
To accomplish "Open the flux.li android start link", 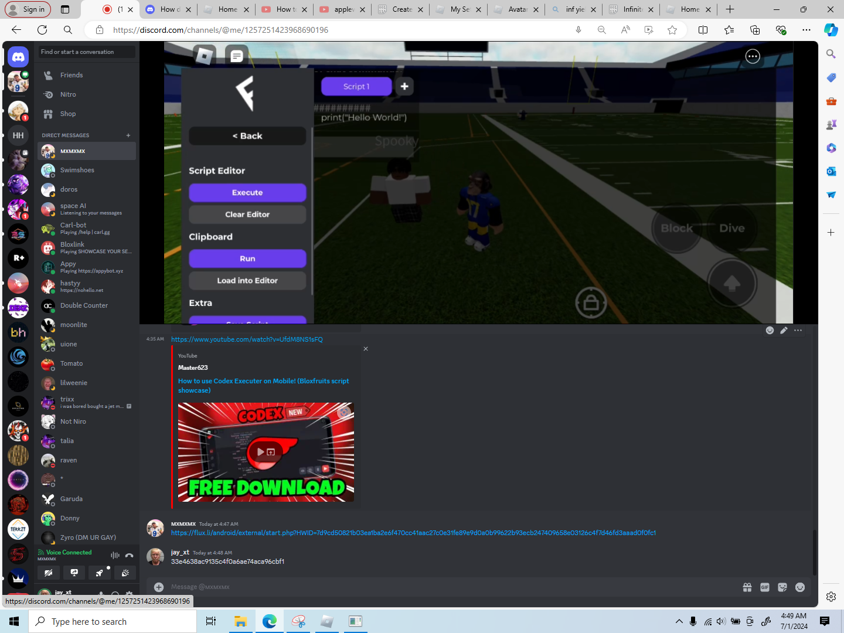I will click(x=413, y=533).
